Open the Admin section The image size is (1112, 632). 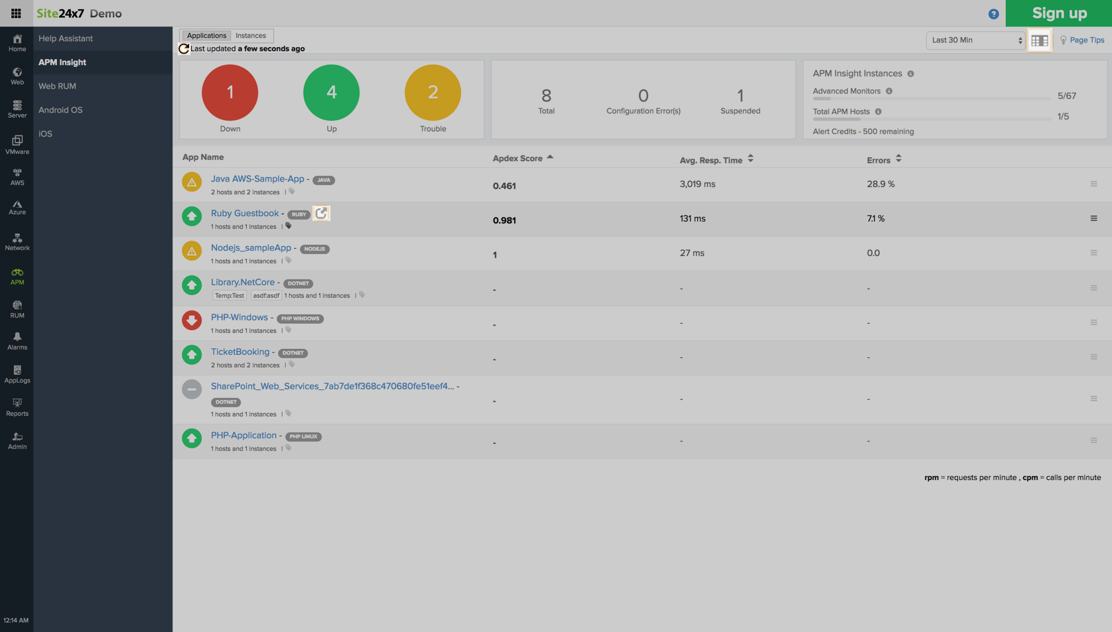(17, 441)
